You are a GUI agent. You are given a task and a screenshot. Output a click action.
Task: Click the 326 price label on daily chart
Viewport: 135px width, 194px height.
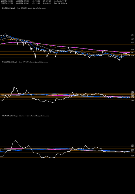pos(132,53)
